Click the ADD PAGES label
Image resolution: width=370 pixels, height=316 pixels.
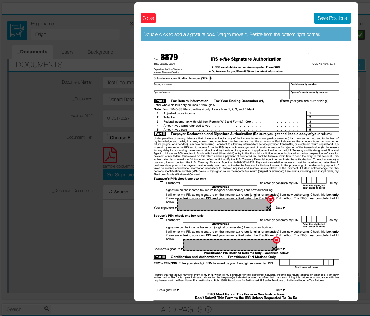pyautogui.click(x=181, y=309)
